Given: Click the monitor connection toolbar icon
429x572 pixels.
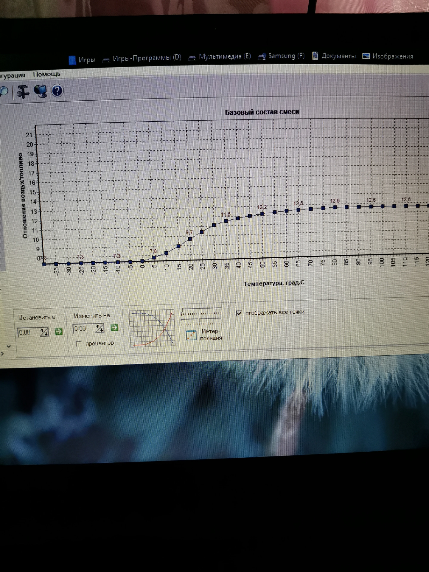Looking at the screenshot, I should (x=40, y=91).
